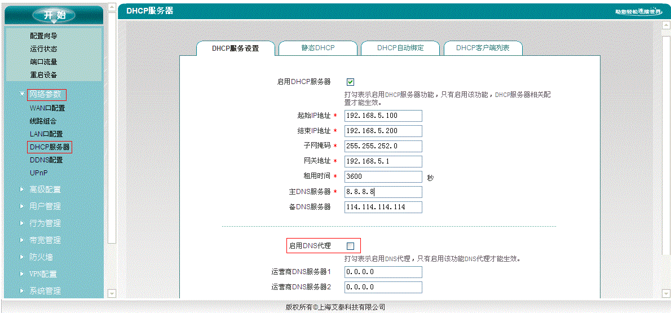Select the 用户管理 menu label
This screenshot has width=671, height=313.
[x=45, y=206]
